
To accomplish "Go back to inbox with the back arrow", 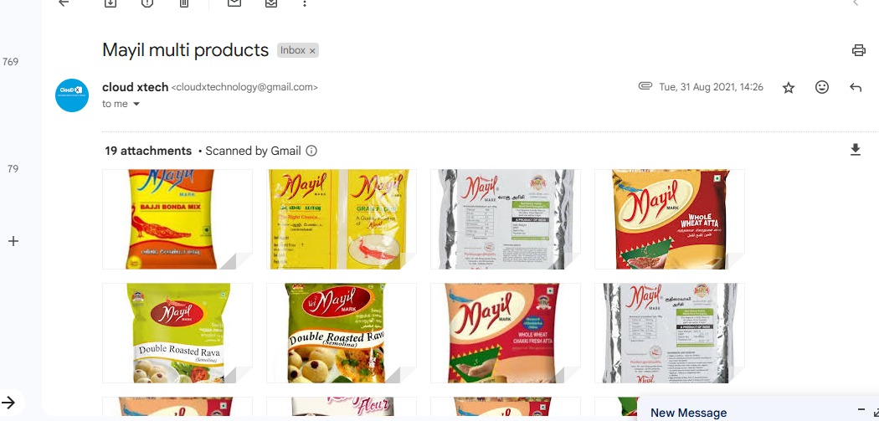I will click(x=64, y=3).
